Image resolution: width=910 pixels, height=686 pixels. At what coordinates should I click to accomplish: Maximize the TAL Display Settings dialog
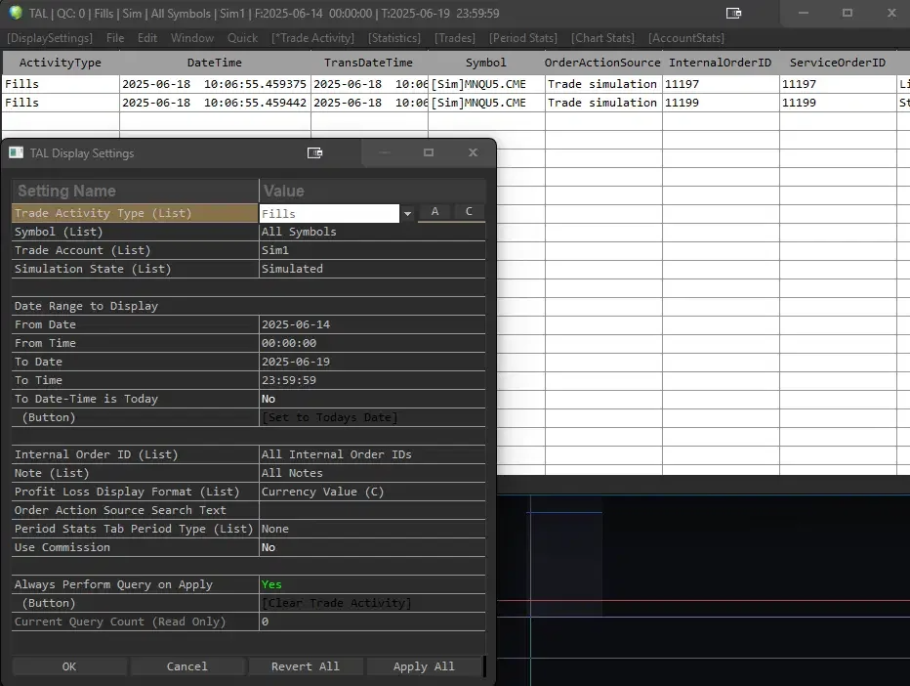point(428,153)
